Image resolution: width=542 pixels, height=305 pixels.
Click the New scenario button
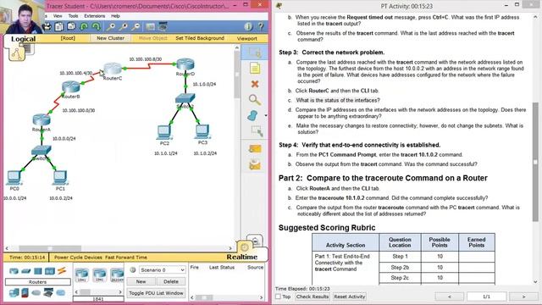click(141, 281)
